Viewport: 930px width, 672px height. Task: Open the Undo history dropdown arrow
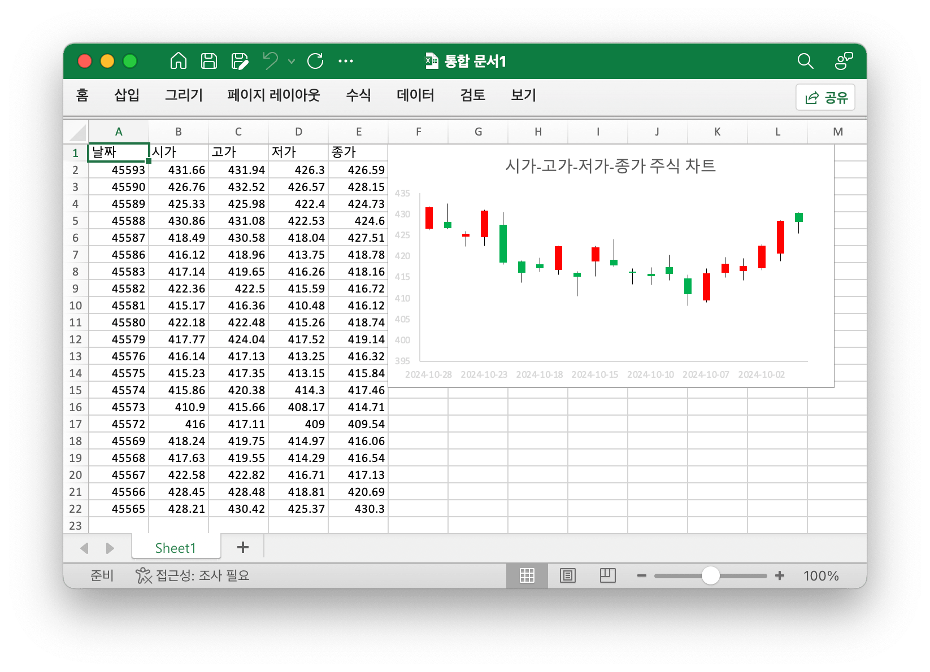(292, 61)
